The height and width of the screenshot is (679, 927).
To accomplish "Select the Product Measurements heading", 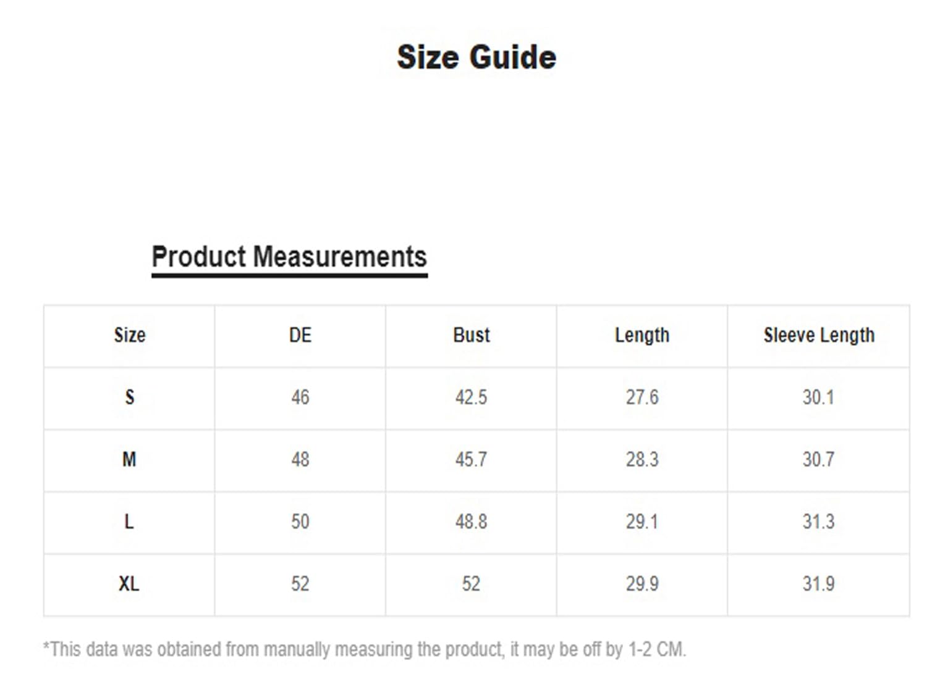I will tap(289, 257).
